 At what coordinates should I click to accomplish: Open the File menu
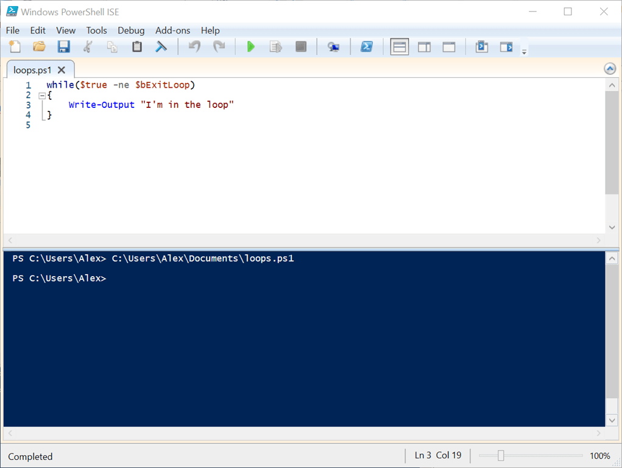coord(13,30)
